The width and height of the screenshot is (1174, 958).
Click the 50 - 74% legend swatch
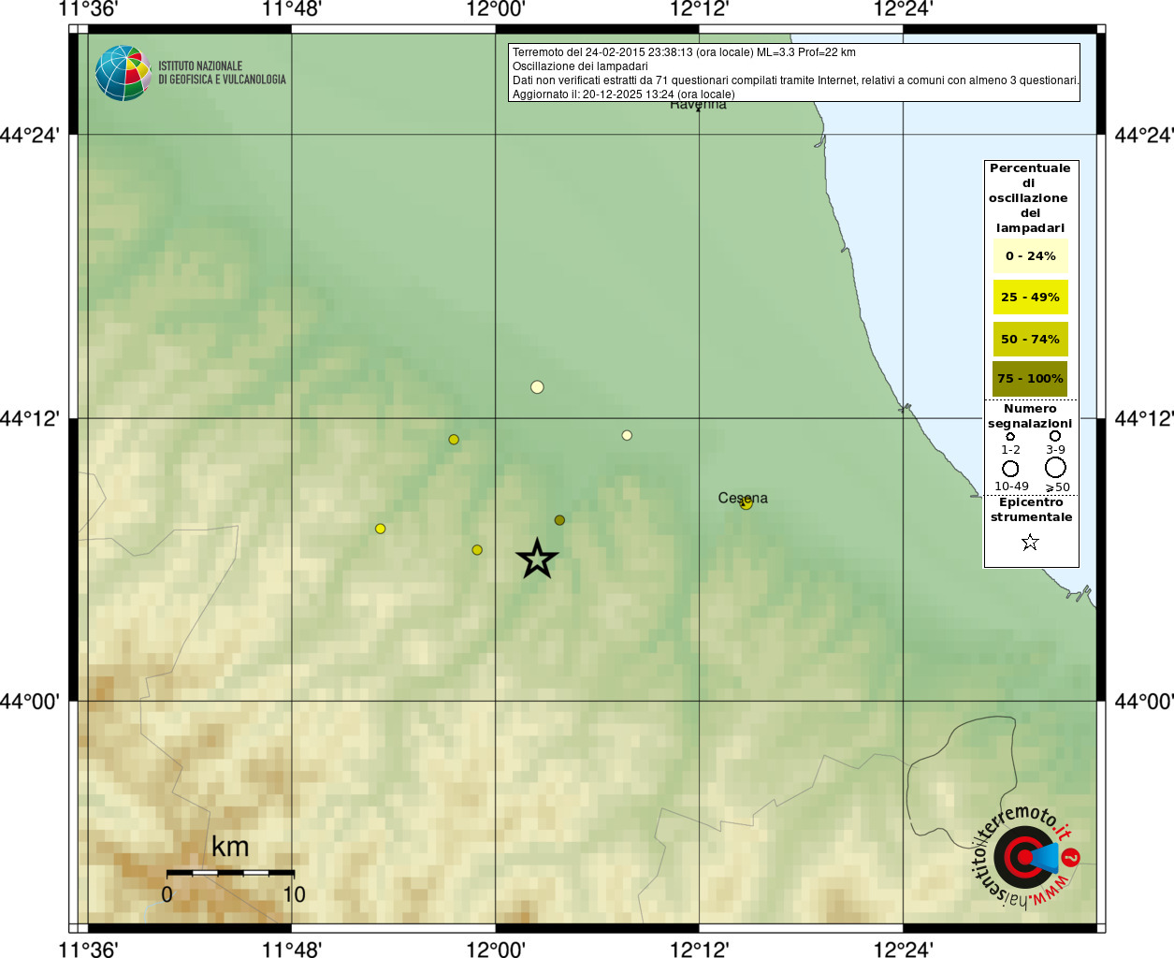(1030, 339)
